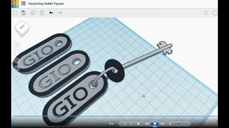Undo the last action
The image size is (229, 128).
[x=51, y=13]
